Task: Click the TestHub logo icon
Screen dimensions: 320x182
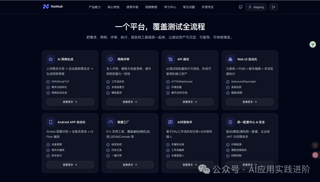Action: (x=46, y=7)
